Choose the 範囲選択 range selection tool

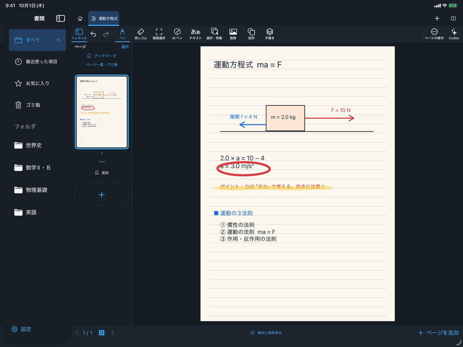[159, 34]
